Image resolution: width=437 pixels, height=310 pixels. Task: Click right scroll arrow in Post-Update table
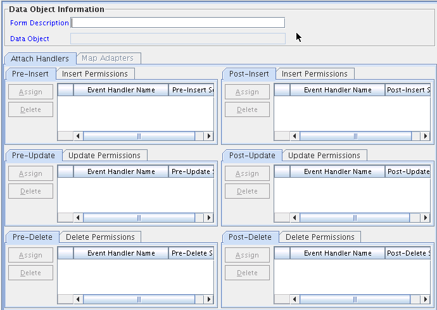tap(425, 218)
